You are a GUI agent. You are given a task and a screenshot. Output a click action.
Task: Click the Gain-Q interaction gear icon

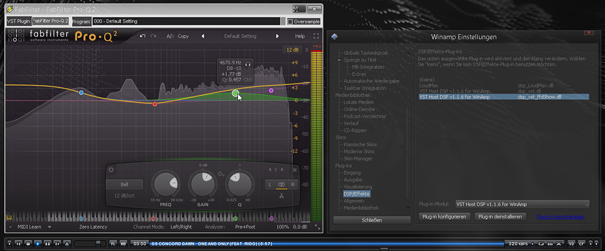click(221, 174)
